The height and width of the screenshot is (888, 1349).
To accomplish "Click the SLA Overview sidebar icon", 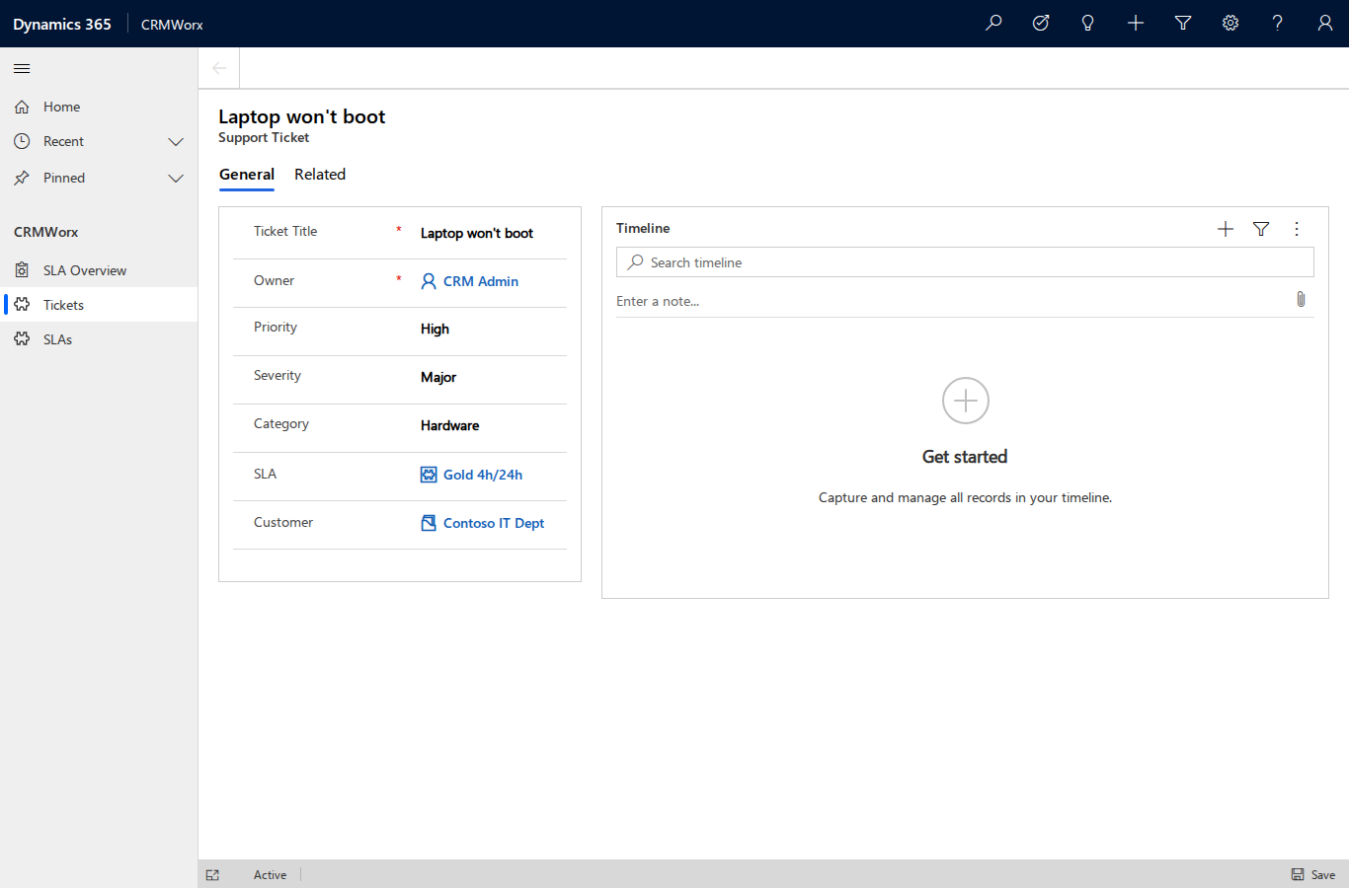I will click(22, 270).
